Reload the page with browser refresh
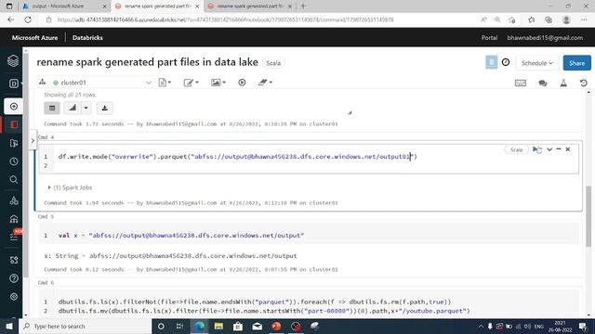 click(x=28, y=19)
